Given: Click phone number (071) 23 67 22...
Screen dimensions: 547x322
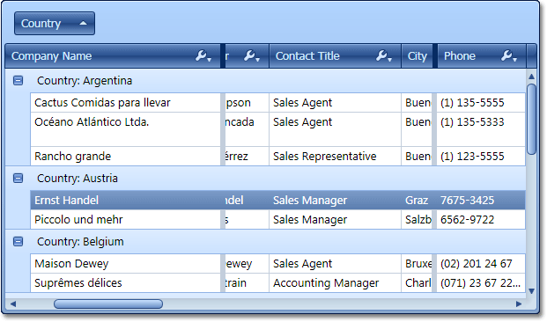Looking at the screenshot, I should coord(480,282).
